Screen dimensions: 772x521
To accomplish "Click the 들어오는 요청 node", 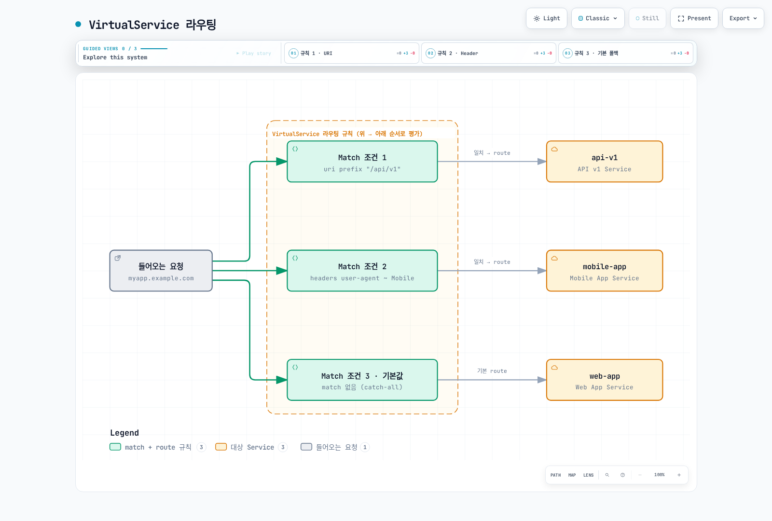I will (x=161, y=271).
